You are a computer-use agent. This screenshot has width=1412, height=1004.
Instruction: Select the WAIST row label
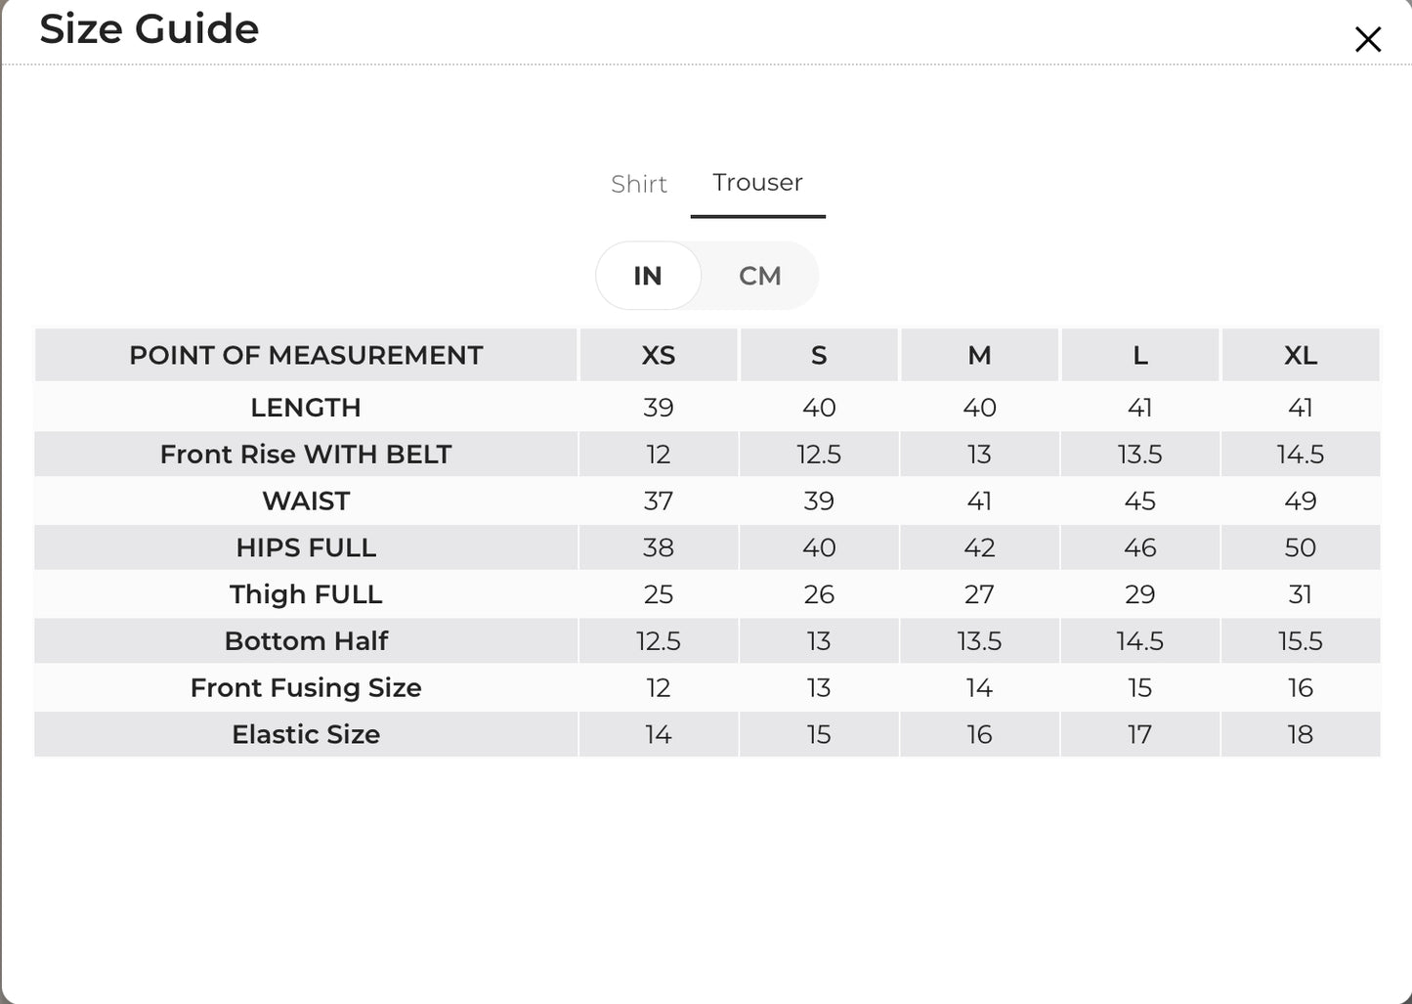coord(306,502)
